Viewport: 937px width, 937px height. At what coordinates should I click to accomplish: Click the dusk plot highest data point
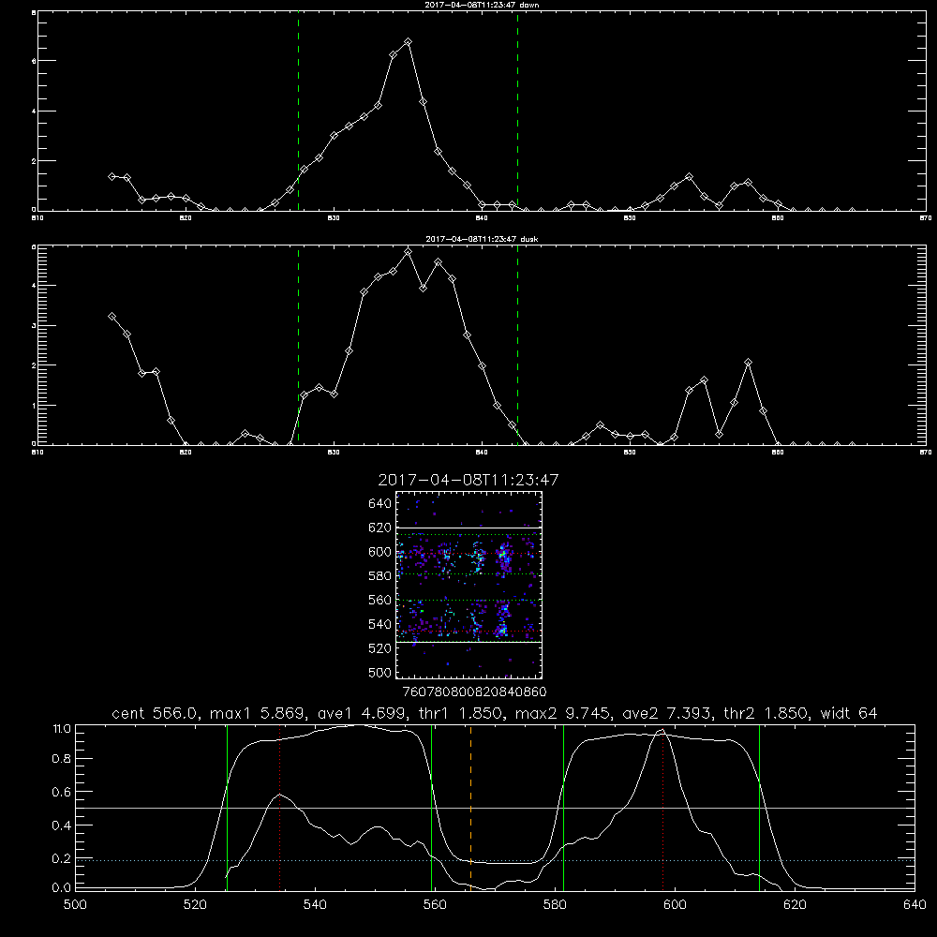[409, 252]
